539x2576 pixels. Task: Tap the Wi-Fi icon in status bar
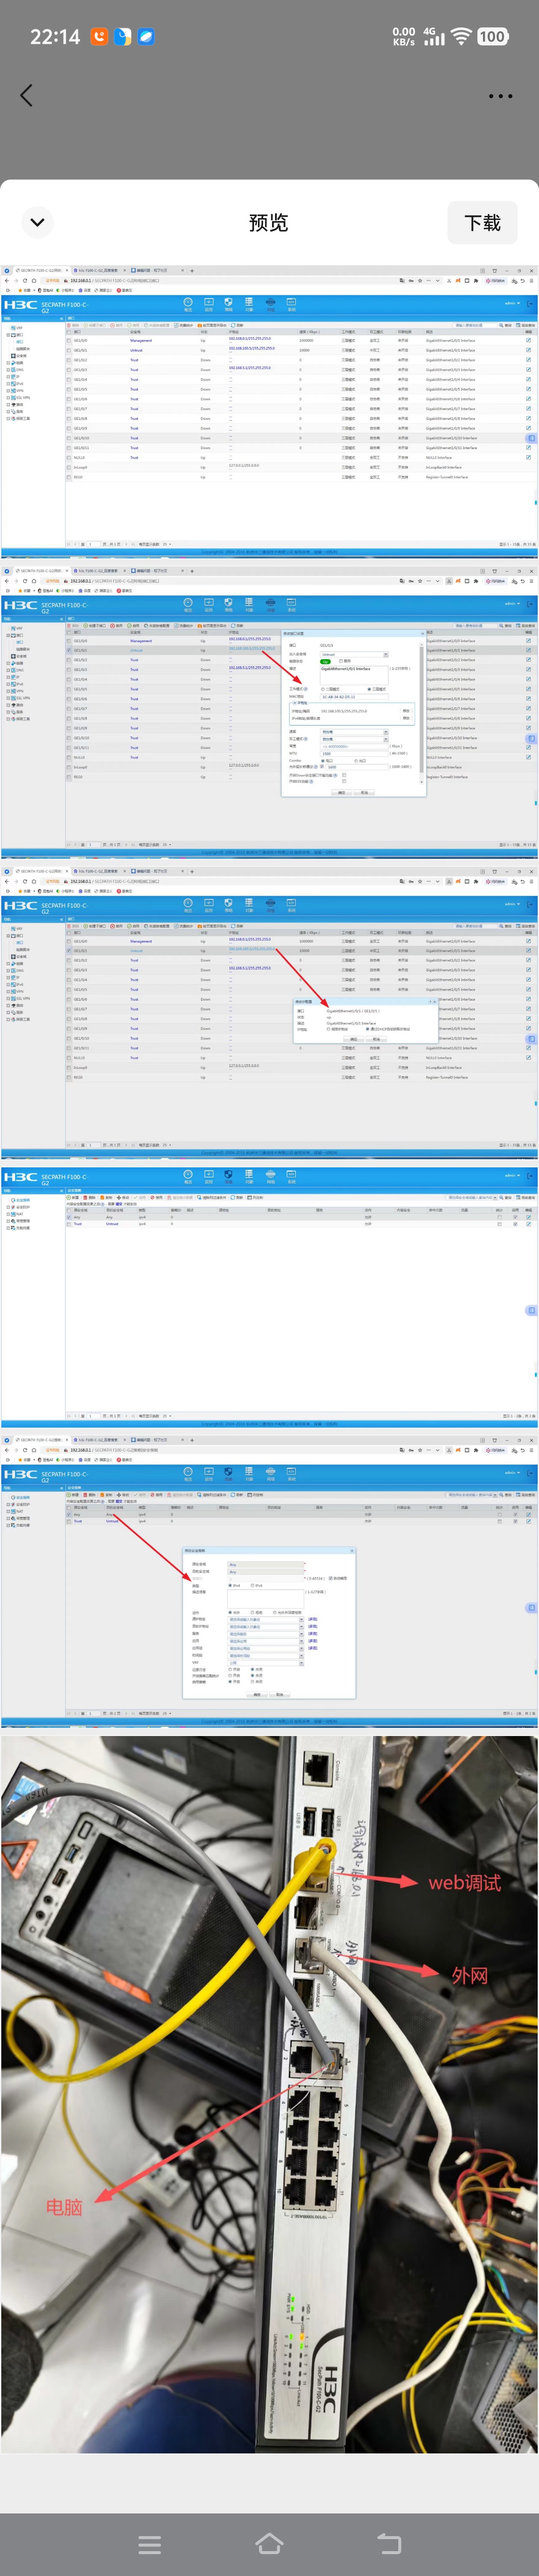[460, 37]
